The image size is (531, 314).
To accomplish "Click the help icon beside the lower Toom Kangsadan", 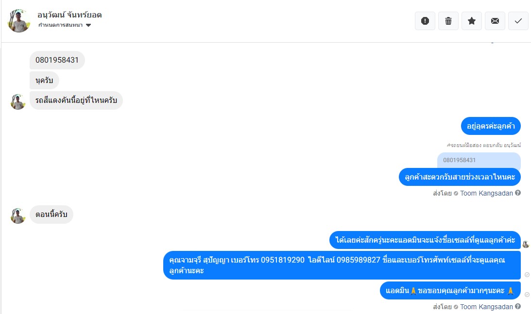I will 518,306.
